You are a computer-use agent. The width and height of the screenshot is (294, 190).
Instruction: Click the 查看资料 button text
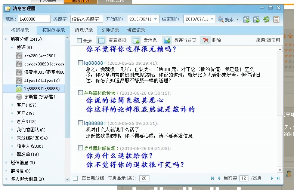(x=117, y=40)
